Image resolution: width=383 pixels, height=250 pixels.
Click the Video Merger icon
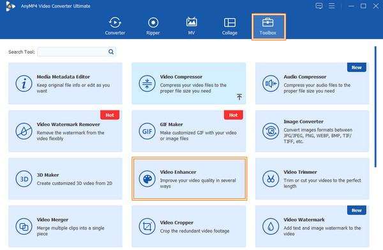(x=24, y=226)
